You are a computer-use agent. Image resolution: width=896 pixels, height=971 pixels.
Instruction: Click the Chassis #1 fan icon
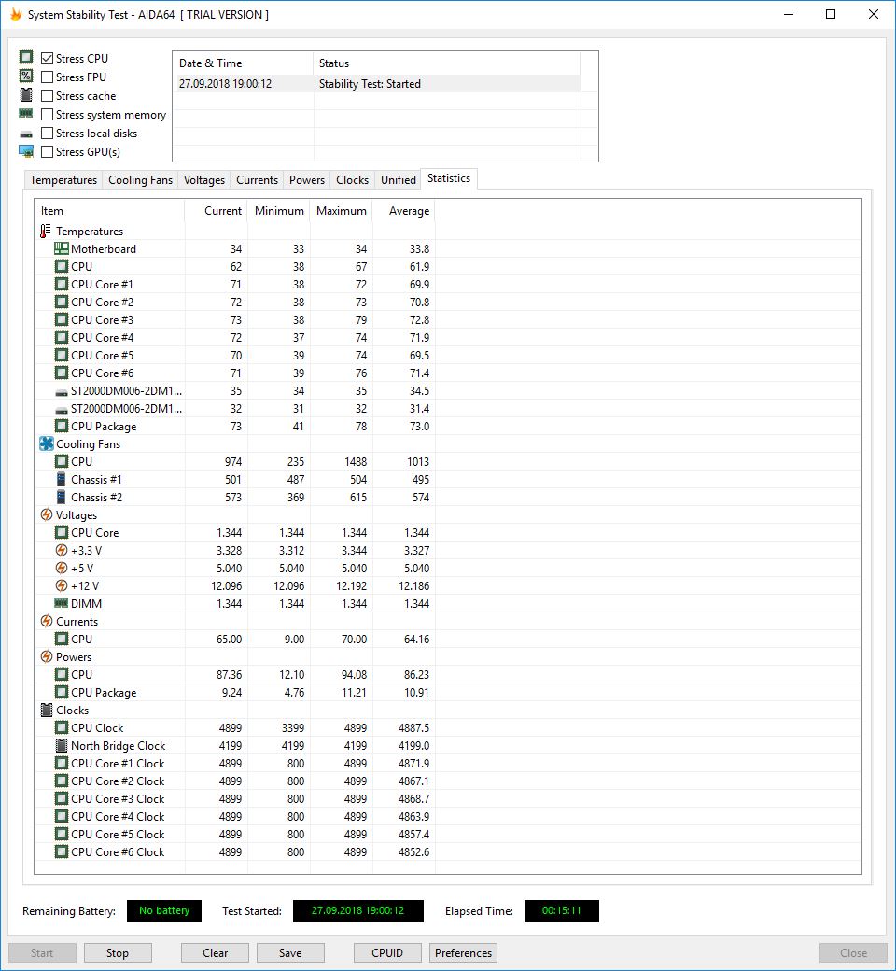(61, 479)
